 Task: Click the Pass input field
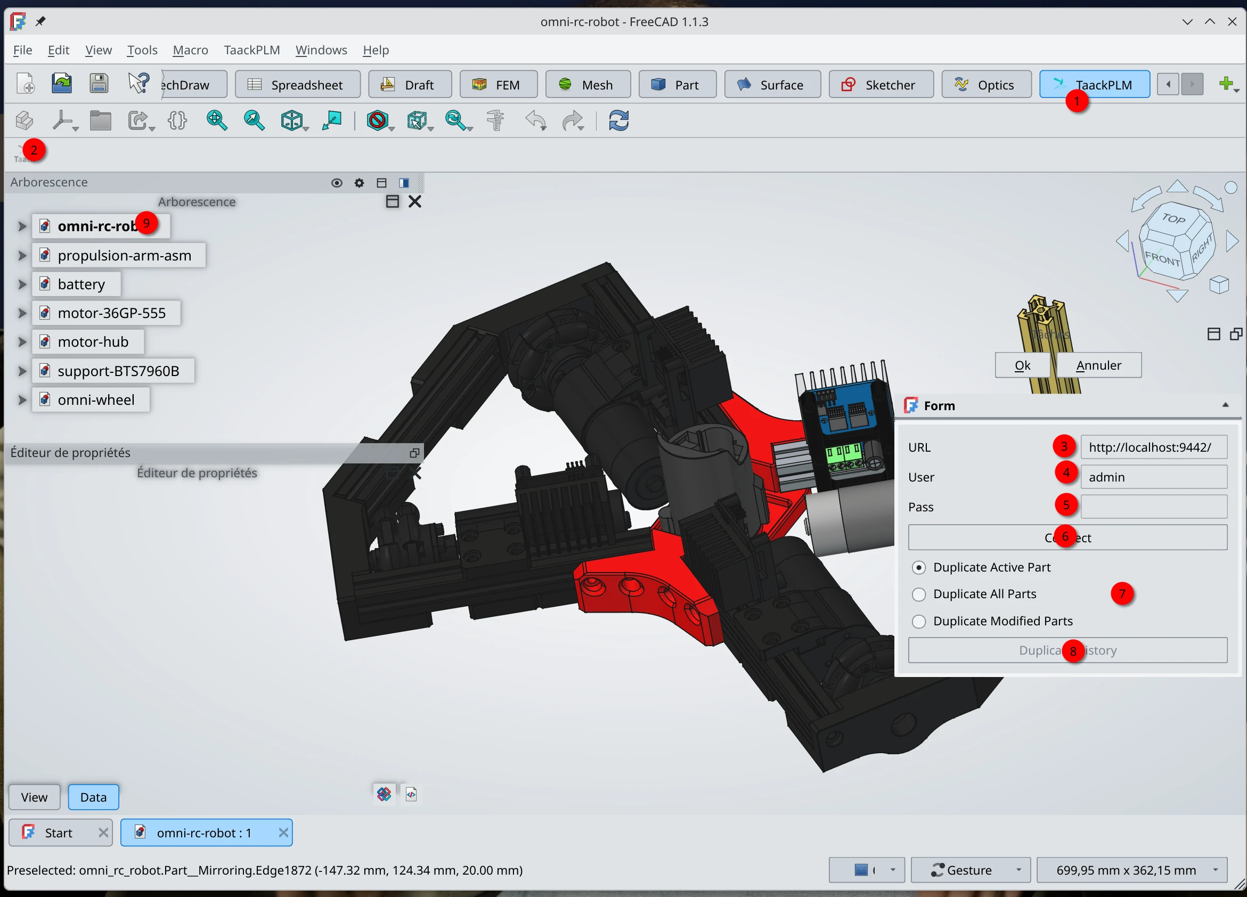tap(1154, 507)
